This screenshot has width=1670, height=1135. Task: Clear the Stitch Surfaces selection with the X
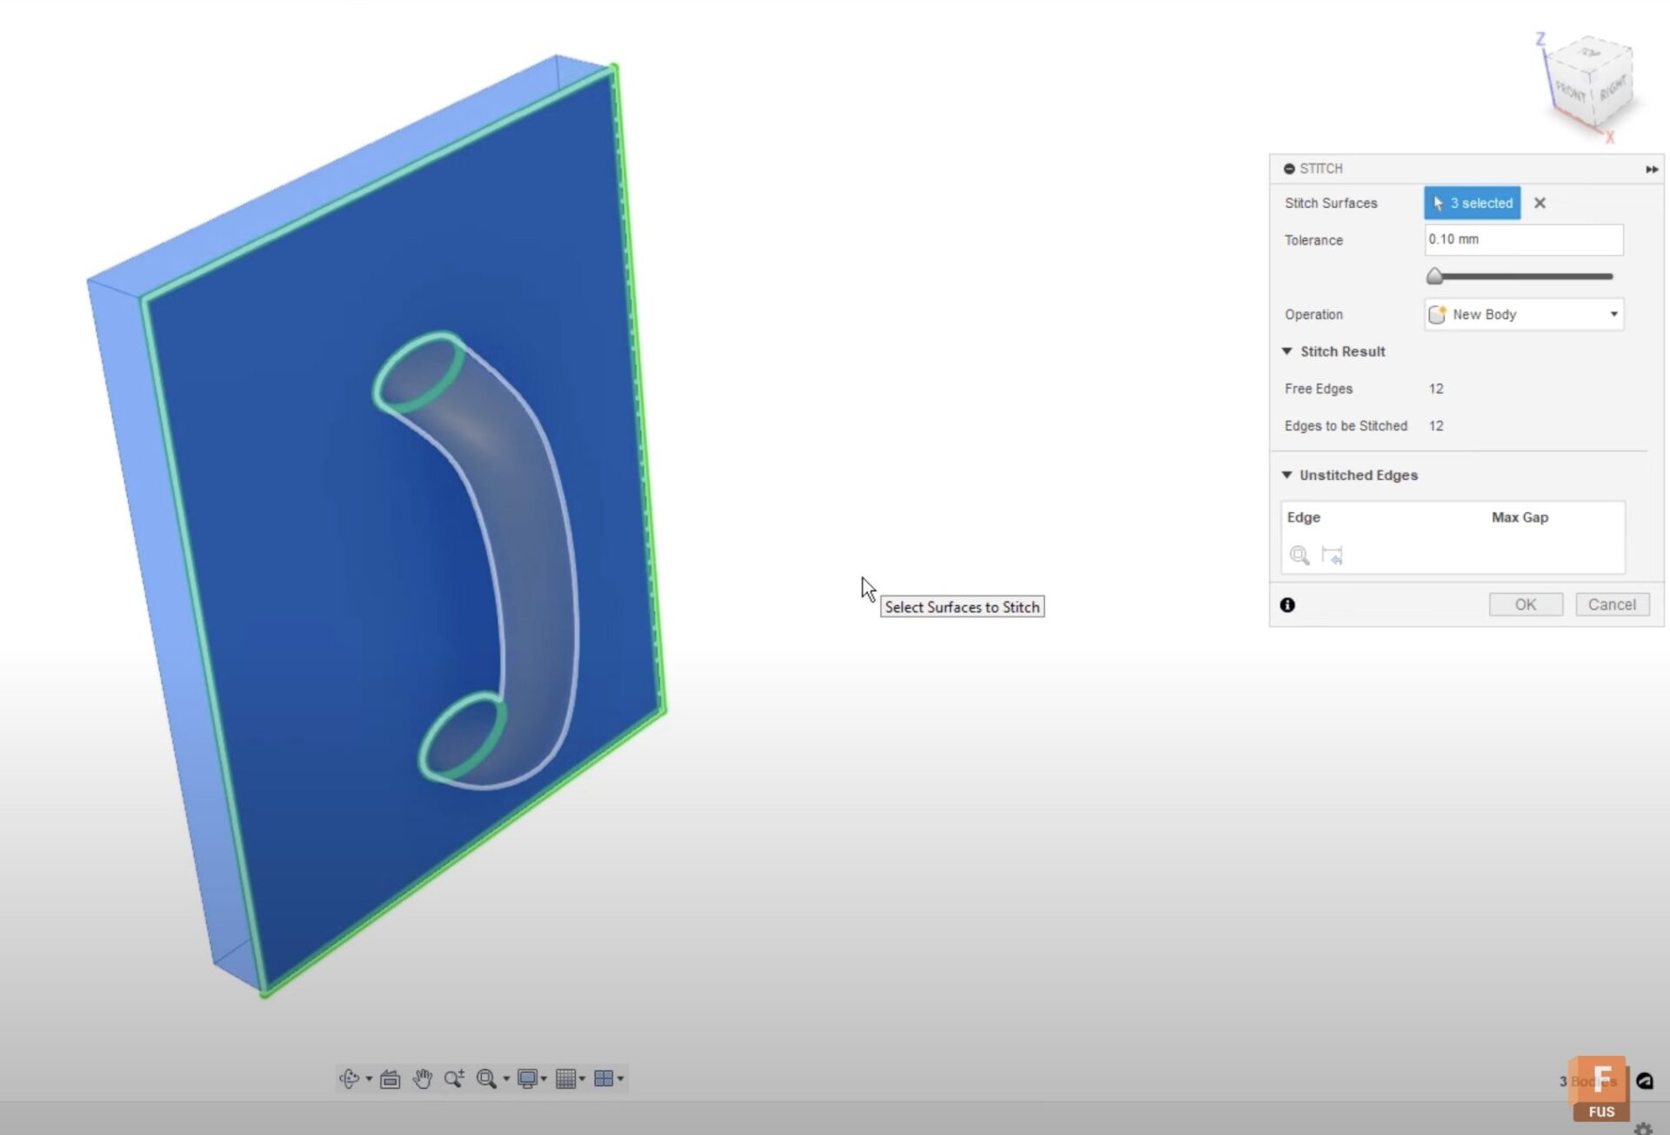[1540, 203]
